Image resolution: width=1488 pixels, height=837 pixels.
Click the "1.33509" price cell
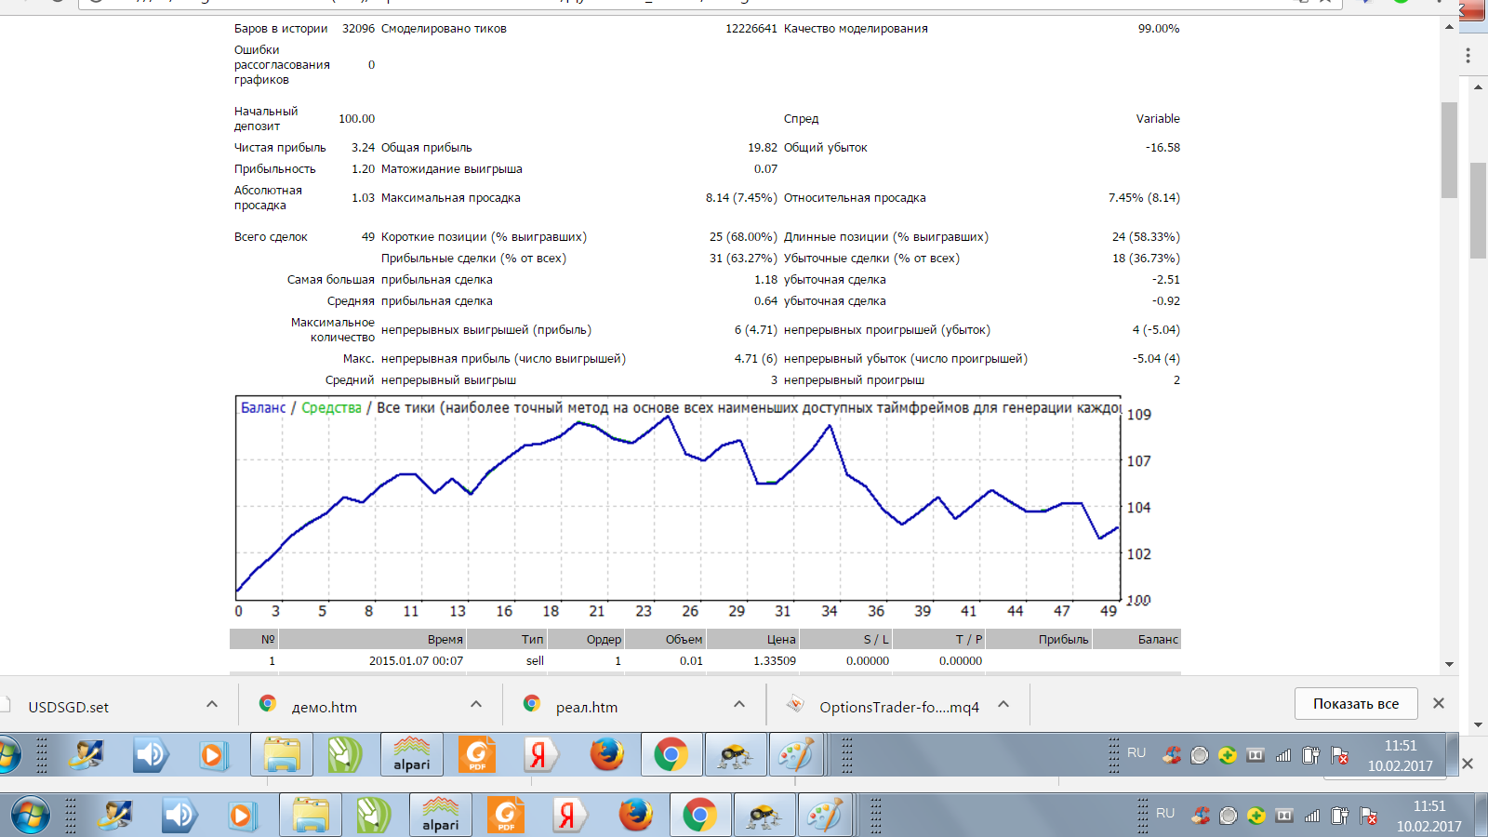pyautogui.click(x=775, y=661)
